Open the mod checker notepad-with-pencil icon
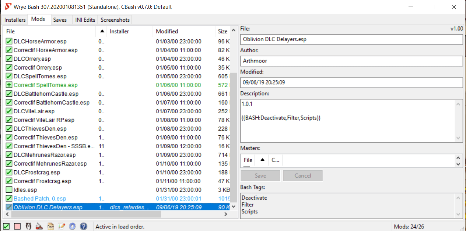This screenshot has width=466, height=231. tap(62, 227)
